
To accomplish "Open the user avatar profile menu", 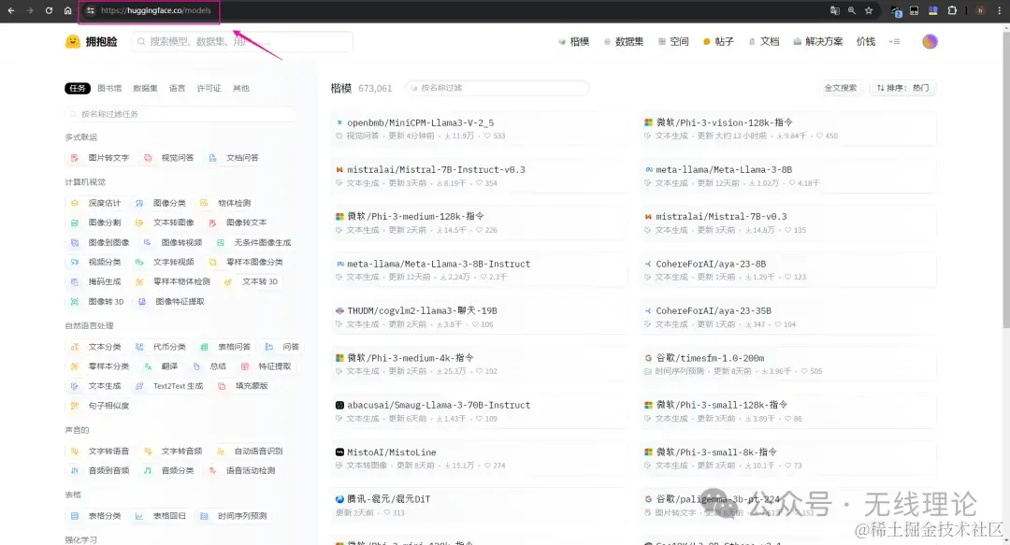I will (x=930, y=42).
